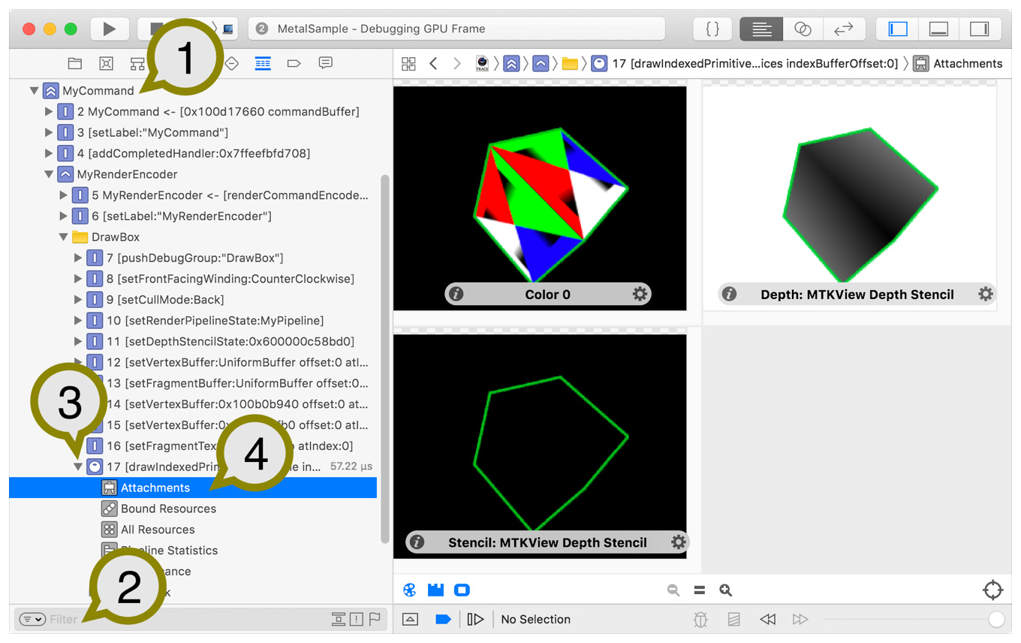The height and width of the screenshot is (643, 1021).
Task: Collapse the MyCommand tree group
Action: click(34, 91)
